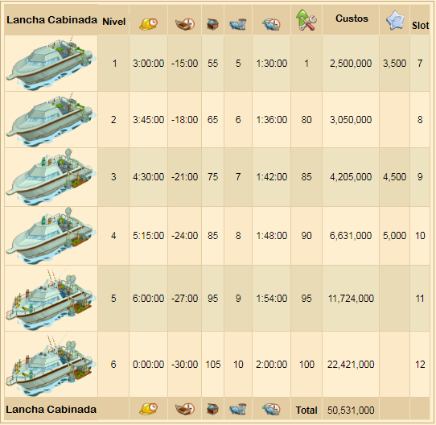Click the Lancha Cabinada title in header

click(x=51, y=20)
